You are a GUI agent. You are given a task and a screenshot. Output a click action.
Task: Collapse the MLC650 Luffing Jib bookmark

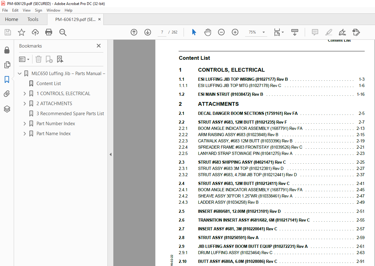pyautogui.click(x=20, y=74)
